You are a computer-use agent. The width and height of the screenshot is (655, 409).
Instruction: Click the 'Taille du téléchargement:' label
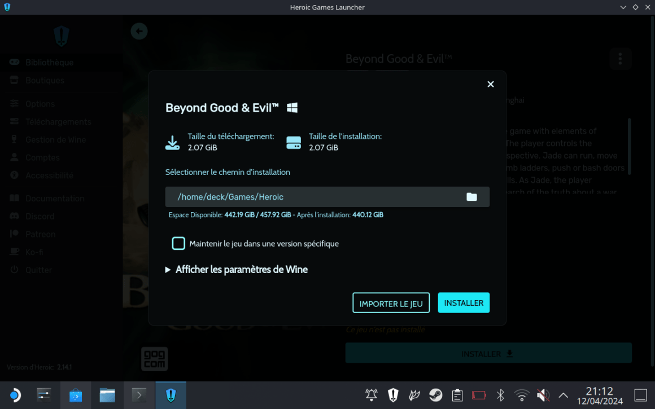230,136
